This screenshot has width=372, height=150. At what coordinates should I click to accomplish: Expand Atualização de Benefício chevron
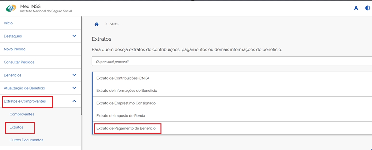74,88
